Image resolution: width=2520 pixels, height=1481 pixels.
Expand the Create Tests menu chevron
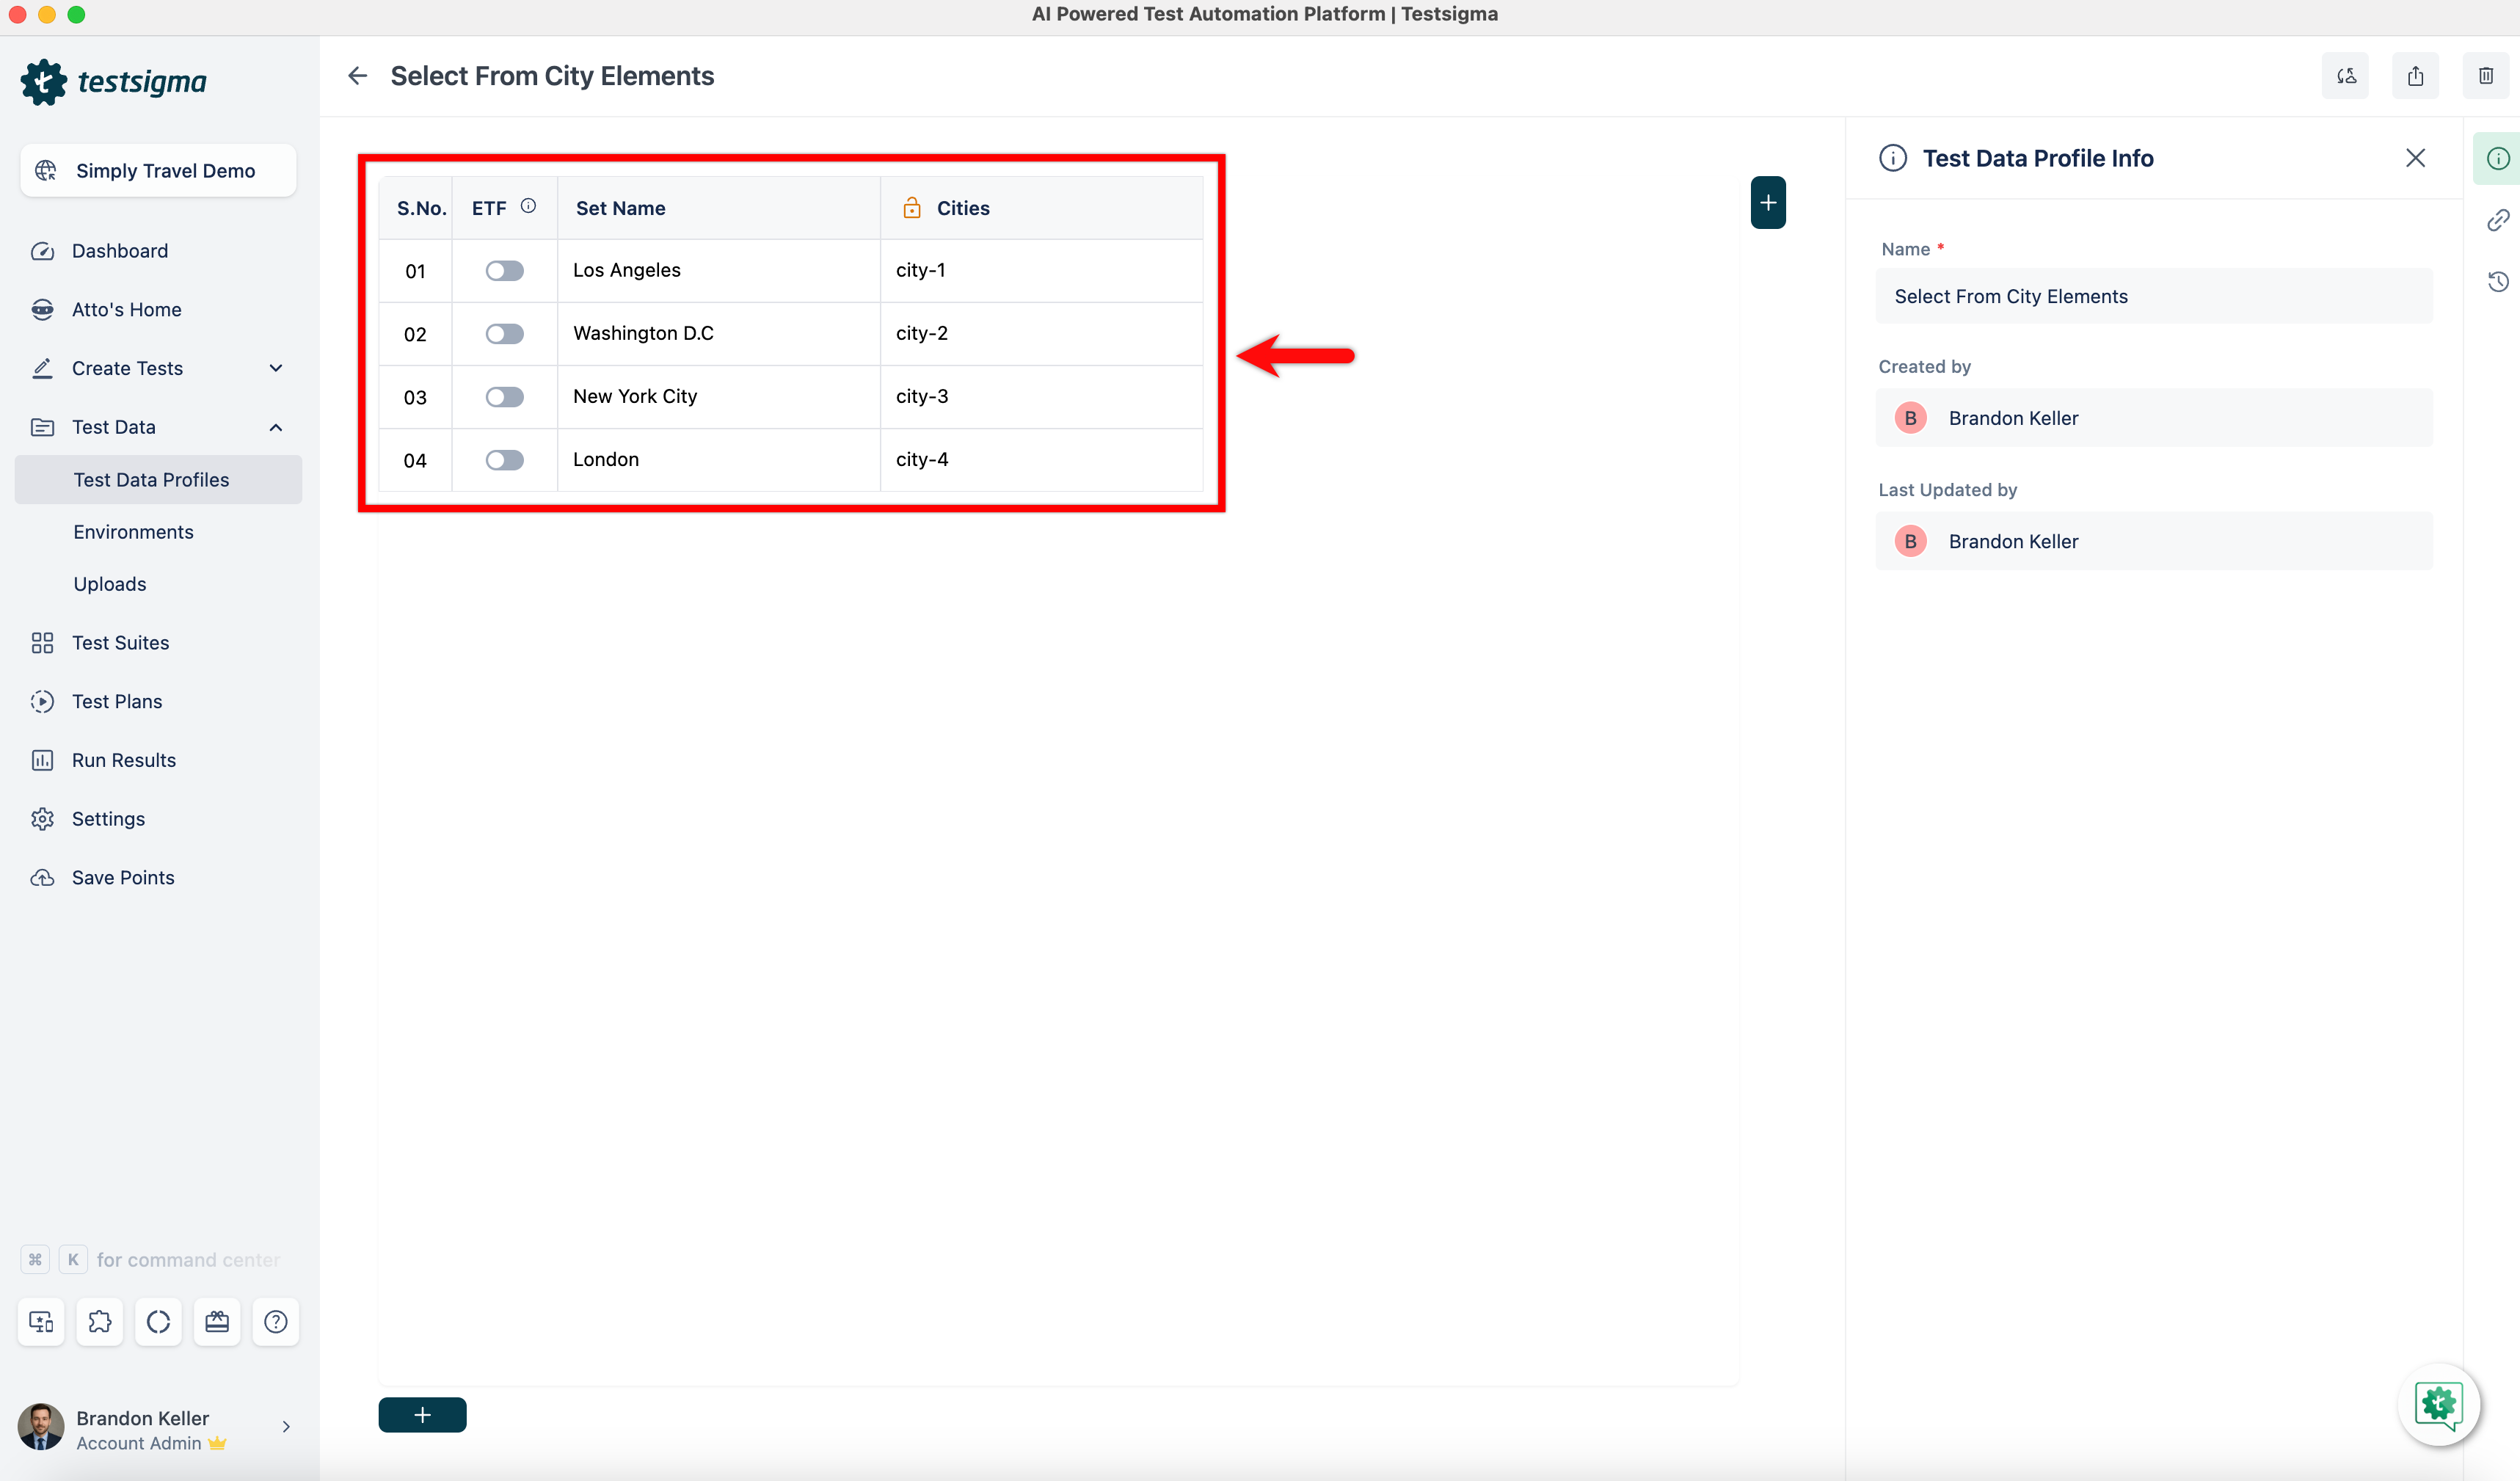point(276,368)
